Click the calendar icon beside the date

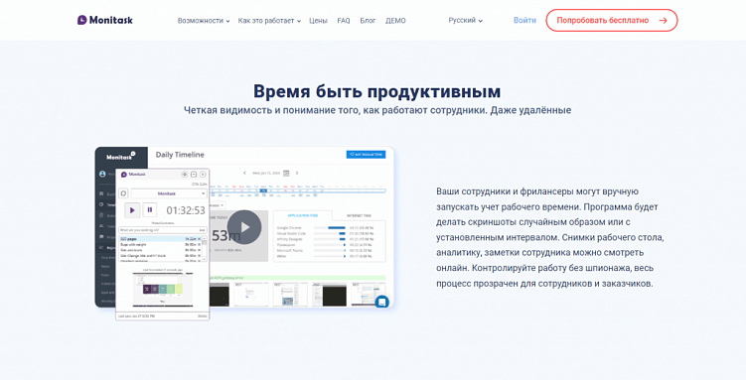[286, 173]
